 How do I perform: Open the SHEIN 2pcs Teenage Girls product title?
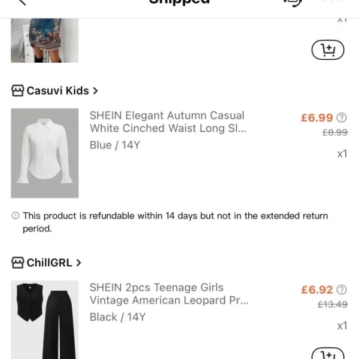[x=168, y=294]
